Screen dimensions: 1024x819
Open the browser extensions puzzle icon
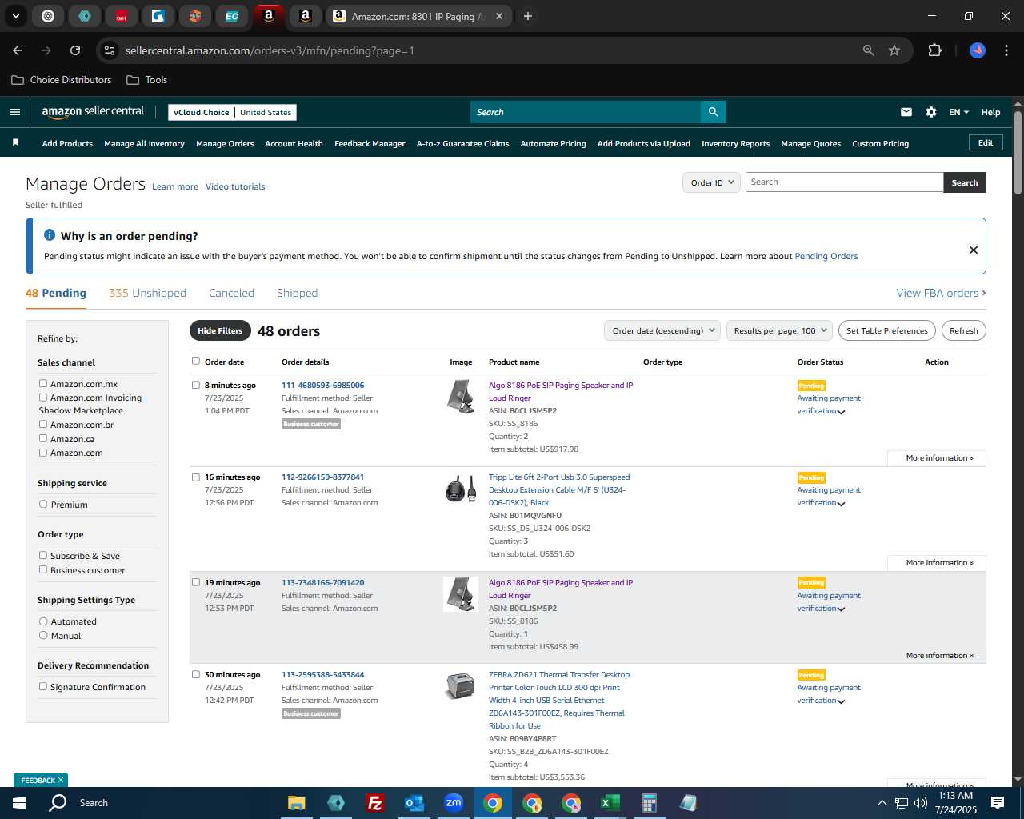point(934,50)
